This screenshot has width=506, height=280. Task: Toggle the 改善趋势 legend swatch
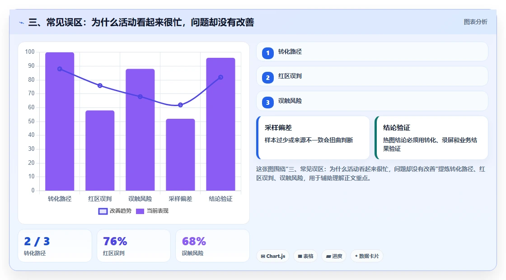(x=103, y=211)
